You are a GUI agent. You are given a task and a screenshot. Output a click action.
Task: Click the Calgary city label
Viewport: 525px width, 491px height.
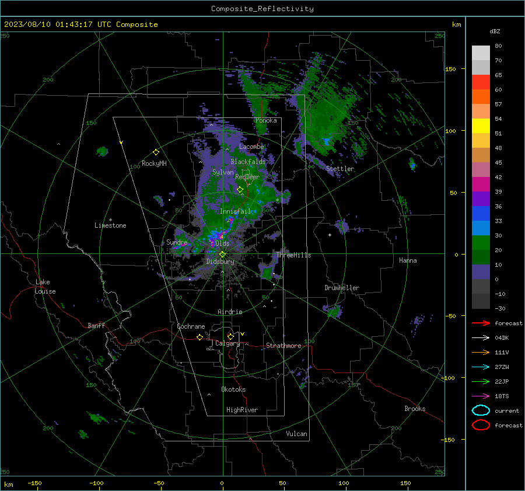pyautogui.click(x=228, y=343)
